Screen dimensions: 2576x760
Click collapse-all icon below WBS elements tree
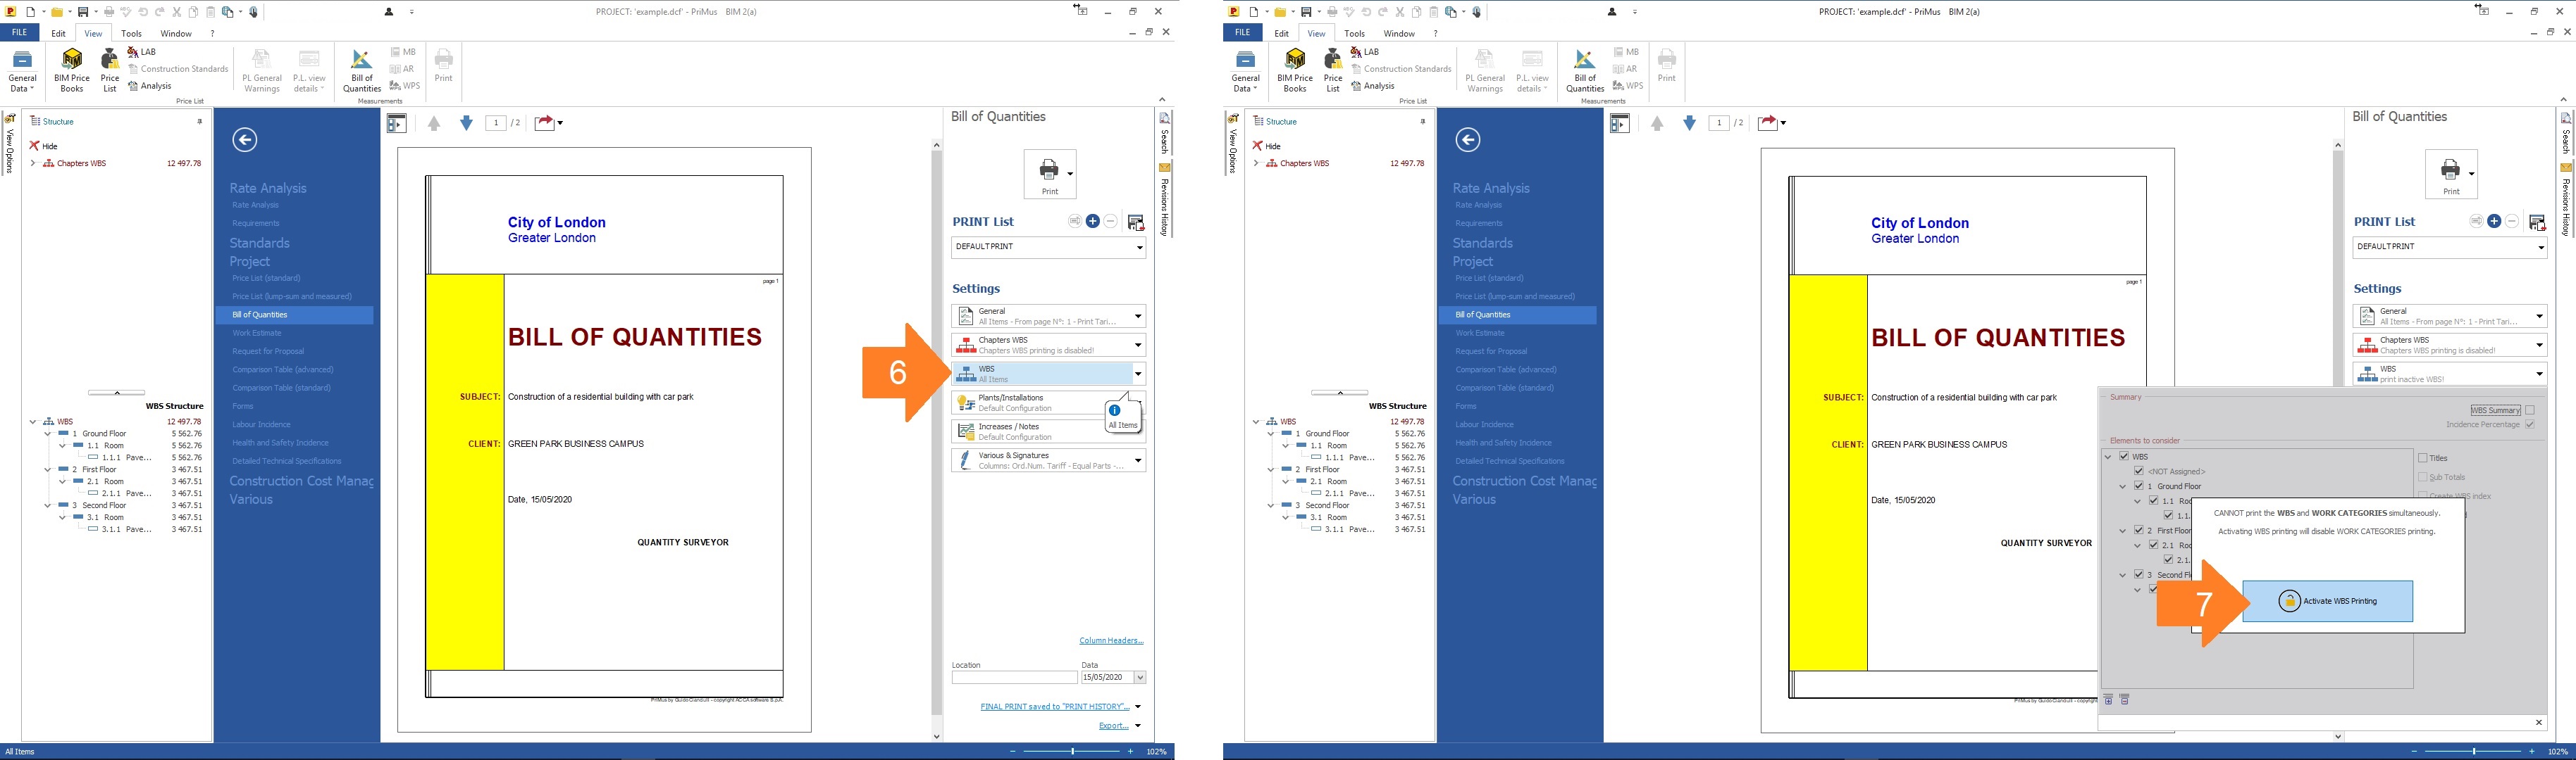click(x=2124, y=699)
